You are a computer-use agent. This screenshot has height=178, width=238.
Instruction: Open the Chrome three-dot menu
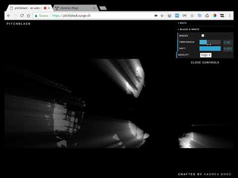point(230,16)
